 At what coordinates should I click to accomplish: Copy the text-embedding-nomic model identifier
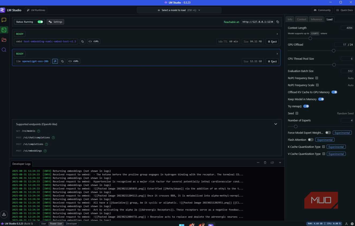pyautogui.click(x=83, y=42)
